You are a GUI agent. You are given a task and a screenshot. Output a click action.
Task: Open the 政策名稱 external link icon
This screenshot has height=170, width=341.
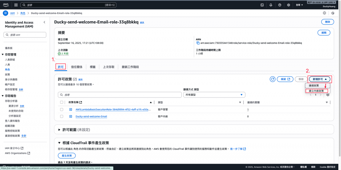(x=81, y=102)
